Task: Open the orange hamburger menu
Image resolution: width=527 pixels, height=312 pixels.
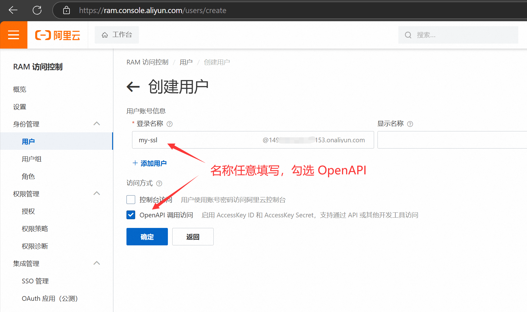Action: [14, 35]
